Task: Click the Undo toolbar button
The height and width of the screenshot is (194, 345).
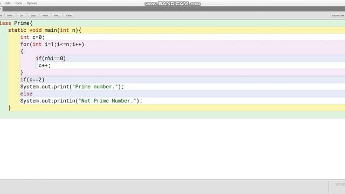Action: (x=10, y=16)
